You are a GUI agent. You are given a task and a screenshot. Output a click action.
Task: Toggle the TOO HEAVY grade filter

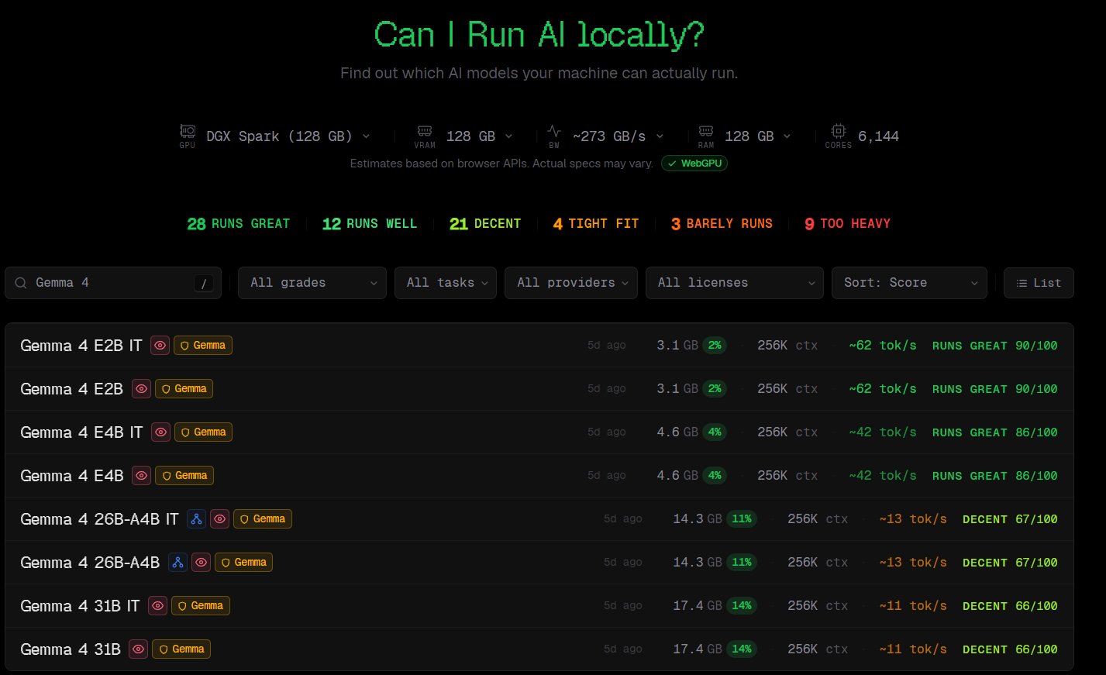click(x=847, y=224)
